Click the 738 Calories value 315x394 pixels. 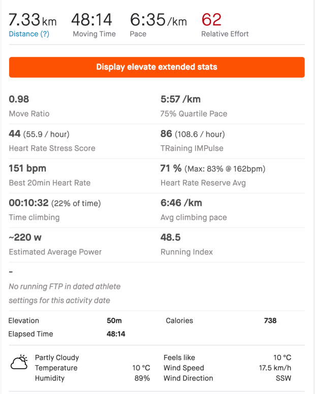click(270, 321)
